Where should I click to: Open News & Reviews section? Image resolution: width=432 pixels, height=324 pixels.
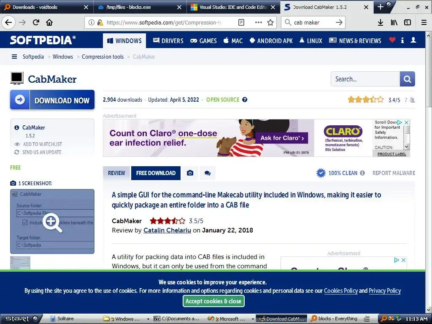point(355,41)
